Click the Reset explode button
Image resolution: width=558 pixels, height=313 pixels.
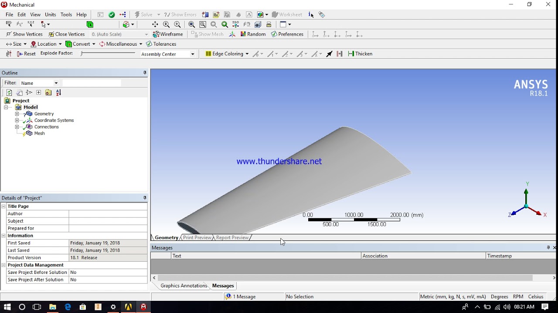[26, 54]
